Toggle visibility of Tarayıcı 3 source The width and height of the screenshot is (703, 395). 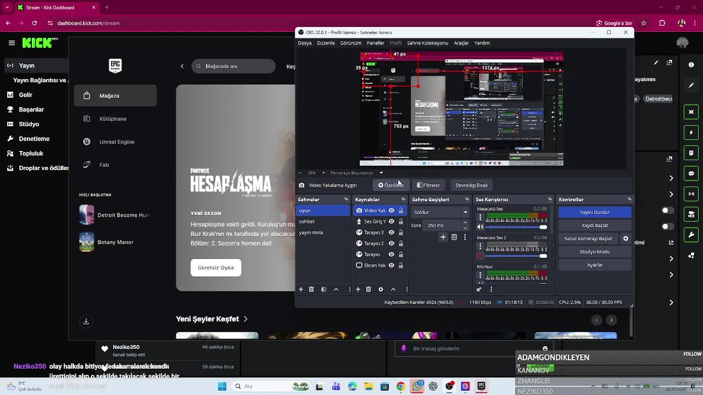tap(392, 233)
